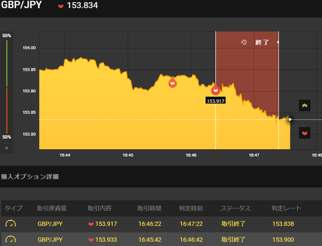Click the expiry time 16:46:42
The image size is (322, 246).
(191, 240)
